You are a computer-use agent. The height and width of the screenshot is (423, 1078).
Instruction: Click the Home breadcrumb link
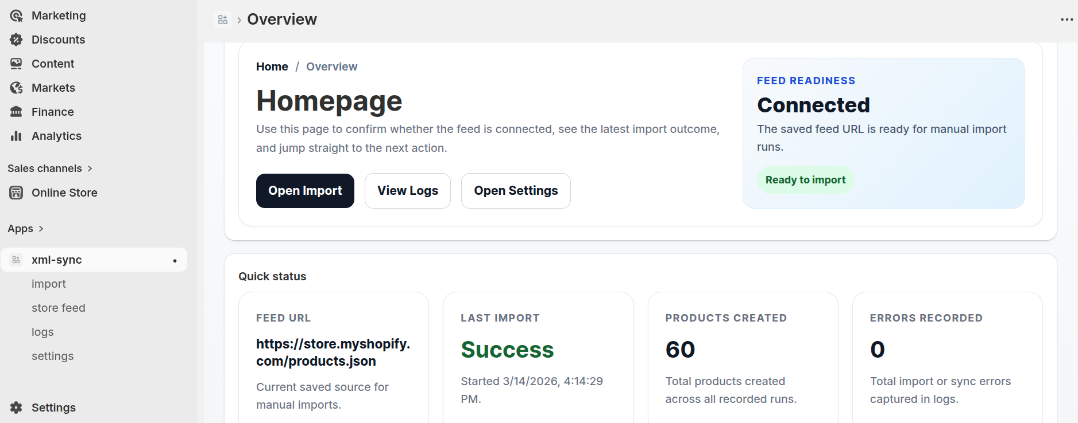pos(272,66)
